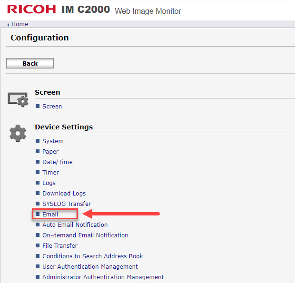Open Conditions to Search Address Book
Screen dimensions: 295x283
pos(93,256)
